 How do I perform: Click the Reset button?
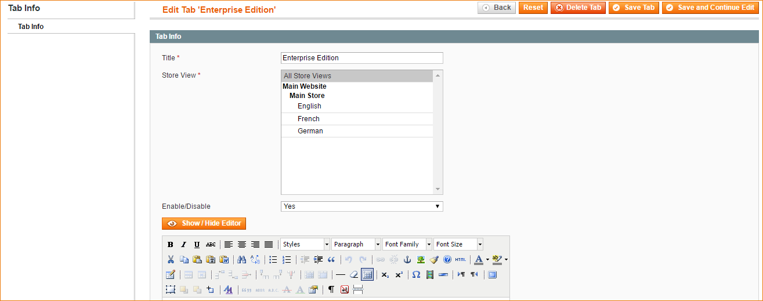(x=533, y=8)
